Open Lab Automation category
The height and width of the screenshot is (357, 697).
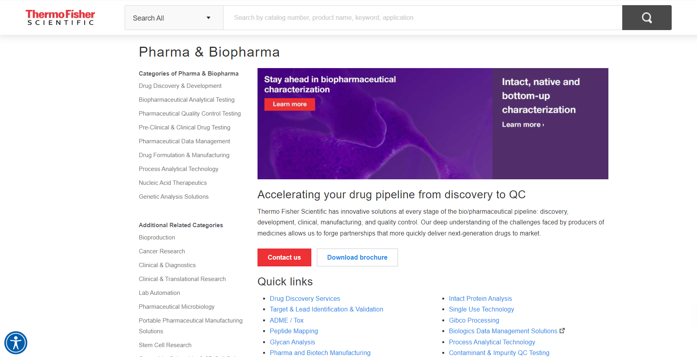coord(159,293)
